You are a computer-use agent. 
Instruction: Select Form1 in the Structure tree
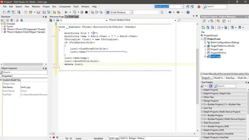(10, 26)
